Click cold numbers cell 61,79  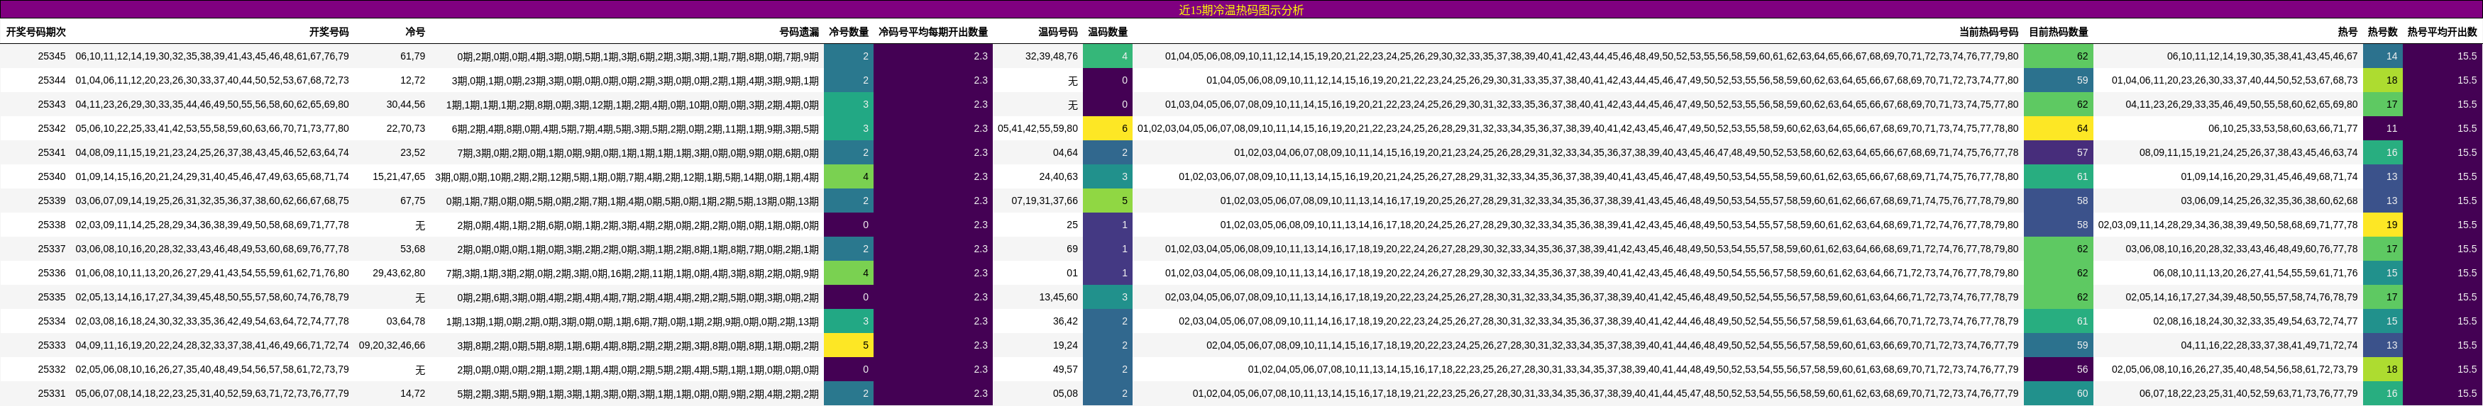412,56
